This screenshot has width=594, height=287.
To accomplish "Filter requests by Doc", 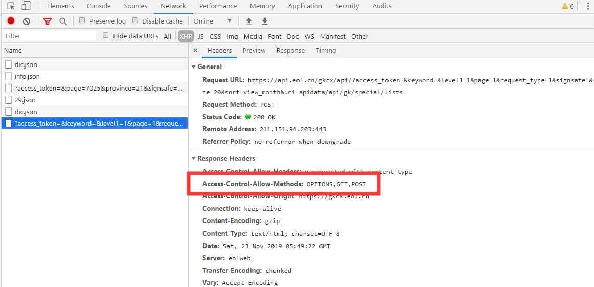I will (293, 36).
